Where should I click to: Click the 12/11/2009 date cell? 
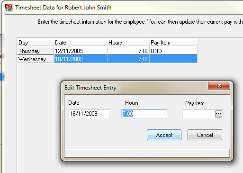81,51
